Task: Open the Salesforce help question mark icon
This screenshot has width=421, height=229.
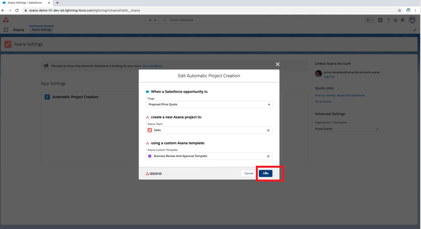Action: 388,20
